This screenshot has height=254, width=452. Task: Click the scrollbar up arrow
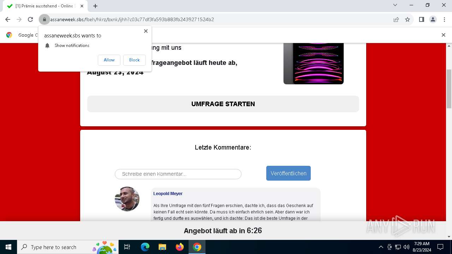pos(449,46)
